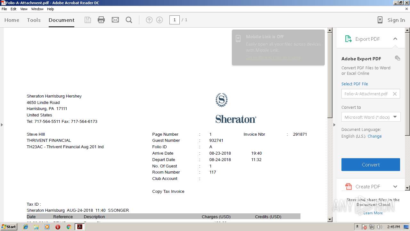Open Opera browser from taskbar
This screenshot has width=410, height=231.
[58, 227]
